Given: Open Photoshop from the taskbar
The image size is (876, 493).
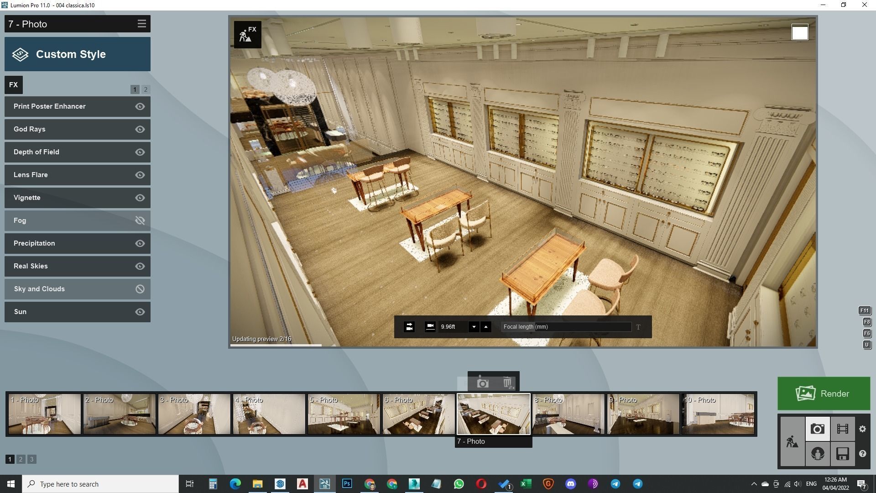Looking at the screenshot, I should click(x=347, y=484).
